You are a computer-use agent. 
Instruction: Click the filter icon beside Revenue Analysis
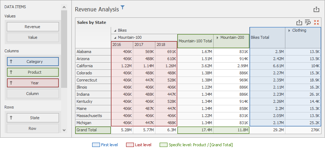click(122, 7)
